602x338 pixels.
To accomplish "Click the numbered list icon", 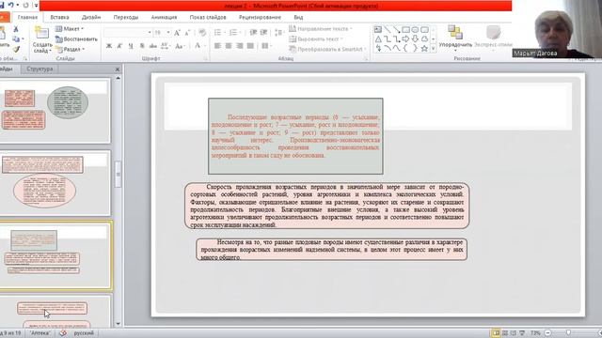I will pyautogui.click(x=233, y=33).
